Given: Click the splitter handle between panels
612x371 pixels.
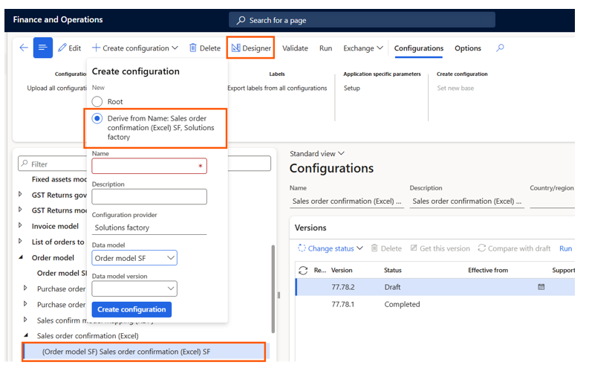Looking at the screenshot, I should 279,295.
